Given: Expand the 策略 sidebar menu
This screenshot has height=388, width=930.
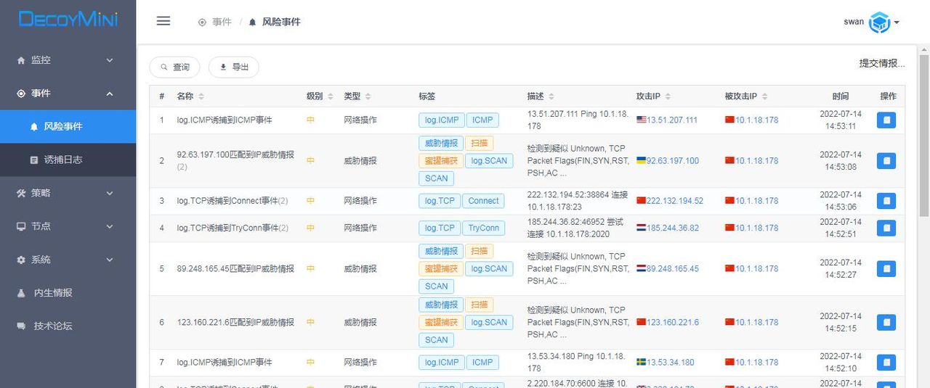Looking at the screenshot, I should (68, 193).
